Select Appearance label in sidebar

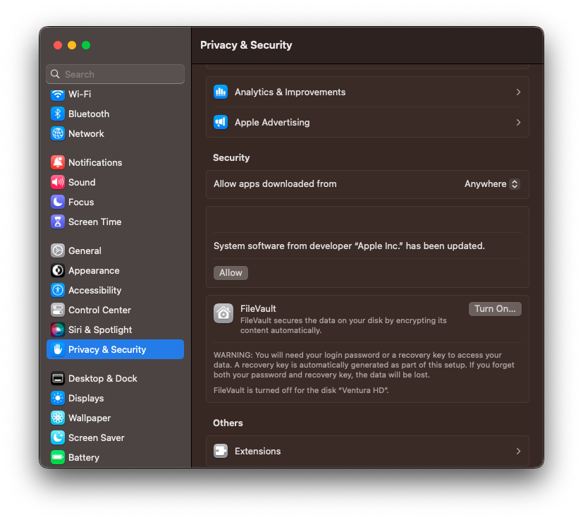pyautogui.click(x=94, y=271)
